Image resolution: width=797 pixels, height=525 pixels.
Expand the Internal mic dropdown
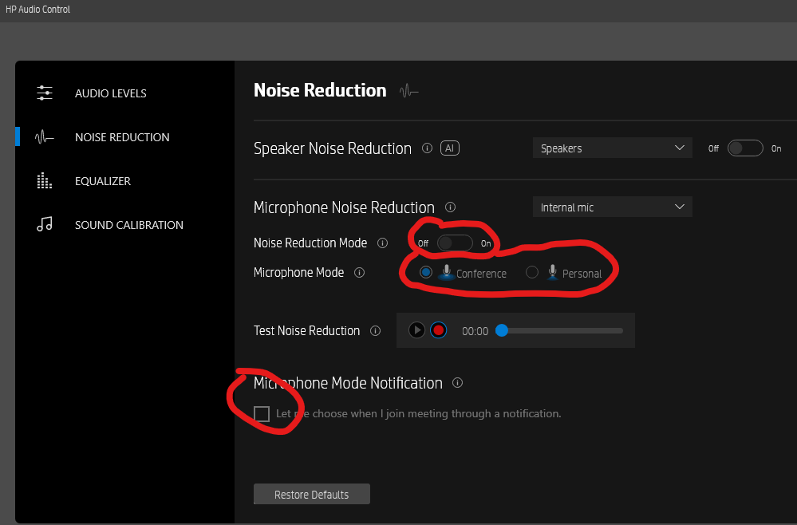(x=612, y=207)
